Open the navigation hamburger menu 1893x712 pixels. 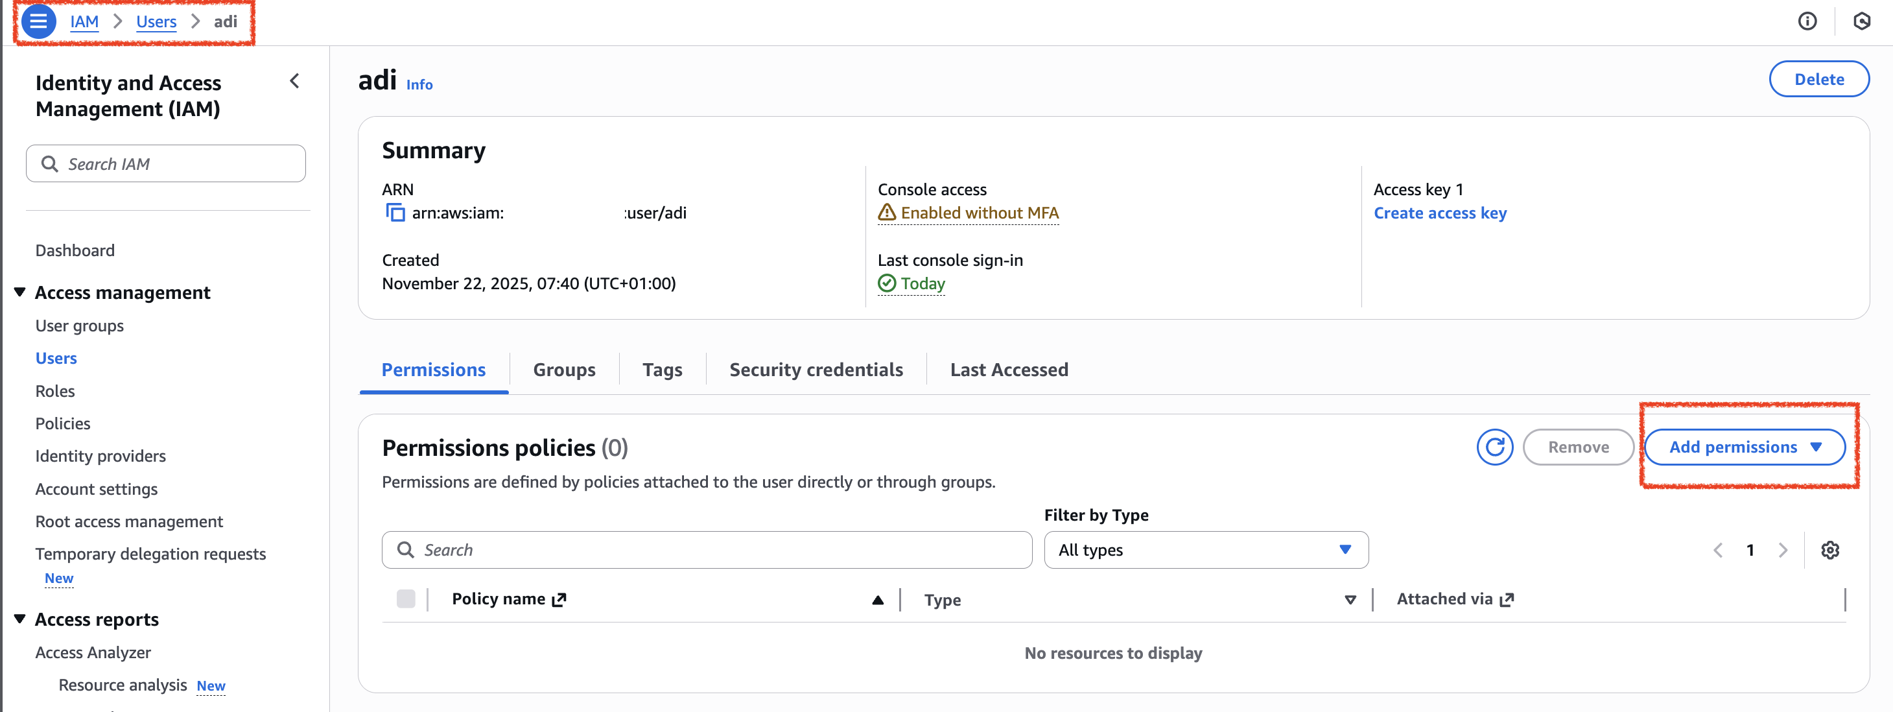39,21
